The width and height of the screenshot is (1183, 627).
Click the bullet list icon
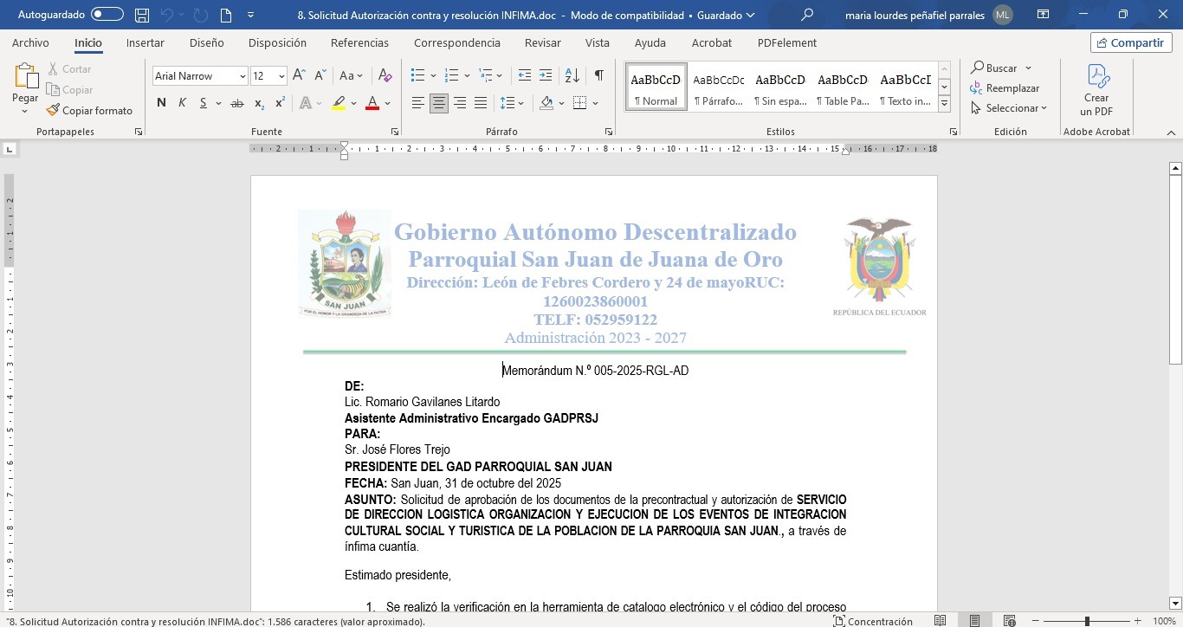(x=417, y=75)
